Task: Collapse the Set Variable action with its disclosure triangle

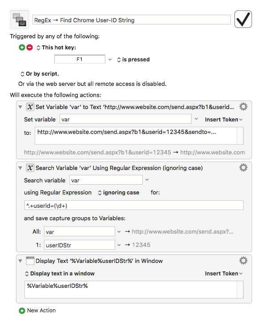Action: coord(20,107)
